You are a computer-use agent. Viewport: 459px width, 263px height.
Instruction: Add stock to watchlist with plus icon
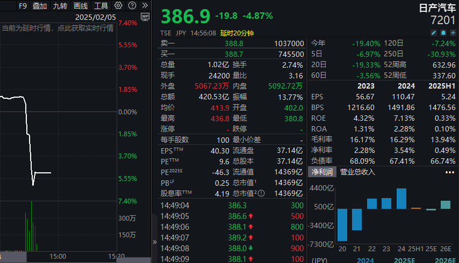[x=453, y=33]
